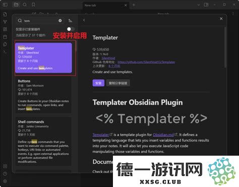Screen dimensions: 239x187
Task: Select the Templater plugin card
Action: [x=43, y=58]
